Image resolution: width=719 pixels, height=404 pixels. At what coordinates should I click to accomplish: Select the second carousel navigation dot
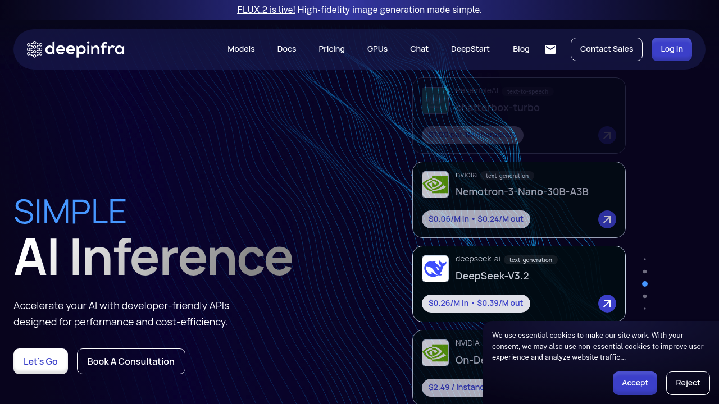pyautogui.click(x=645, y=272)
